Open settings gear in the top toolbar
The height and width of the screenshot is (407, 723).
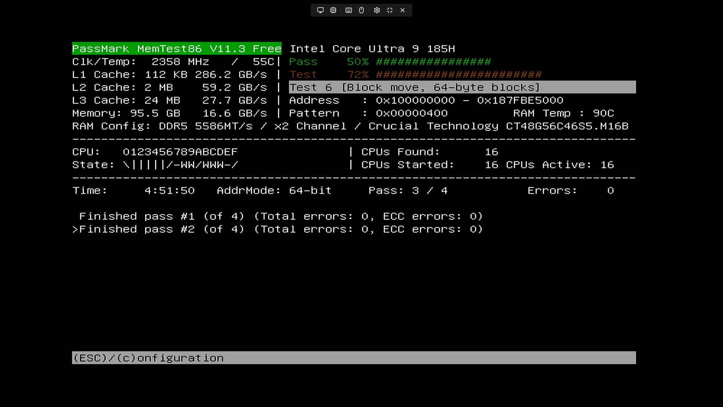click(x=377, y=10)
